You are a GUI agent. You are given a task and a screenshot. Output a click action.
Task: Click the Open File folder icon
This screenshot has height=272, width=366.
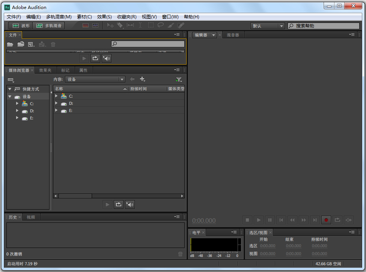(x=10, y=44)
